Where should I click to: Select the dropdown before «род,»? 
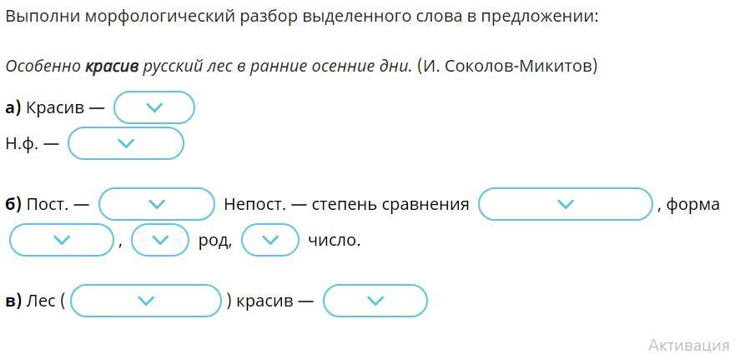160,240
